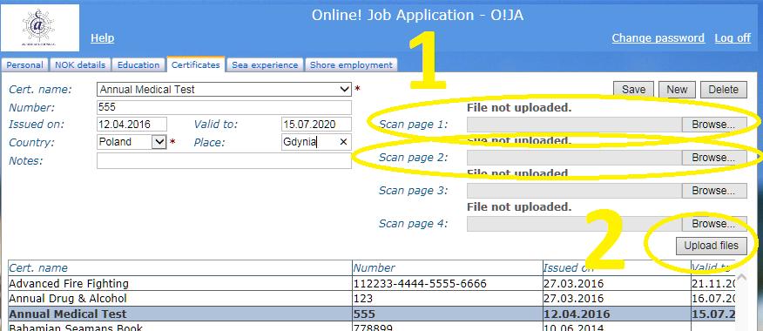This screenshot has width=763, height=331.
Task: Open the NOK details tab
Action: click(80, 64)
